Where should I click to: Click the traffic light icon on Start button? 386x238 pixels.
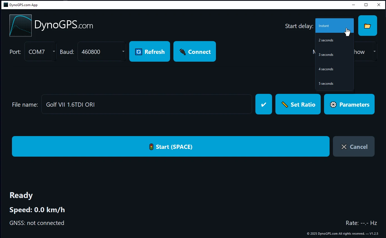(151, 147)
